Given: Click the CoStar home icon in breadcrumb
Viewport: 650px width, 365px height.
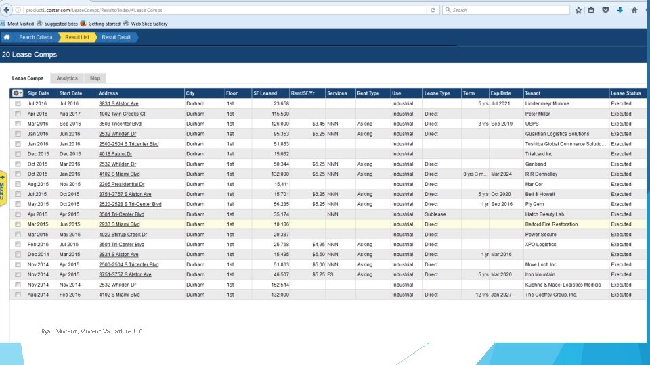Looking at the screenshot, I should (7, 37).
